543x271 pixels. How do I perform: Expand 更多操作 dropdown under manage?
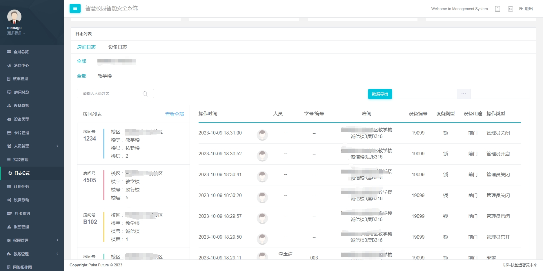click(16, 33)
